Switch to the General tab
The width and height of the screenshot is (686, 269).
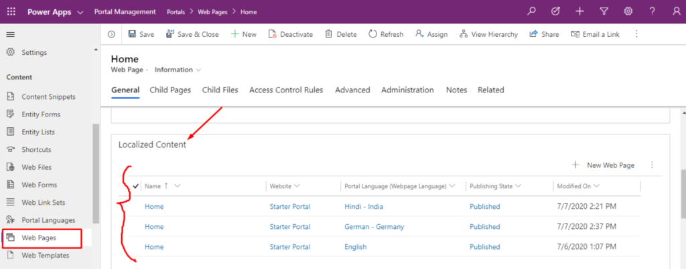click(125, 90)
